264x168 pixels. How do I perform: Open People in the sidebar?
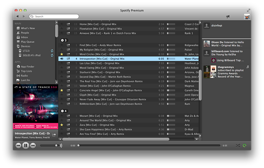(23, 33)
